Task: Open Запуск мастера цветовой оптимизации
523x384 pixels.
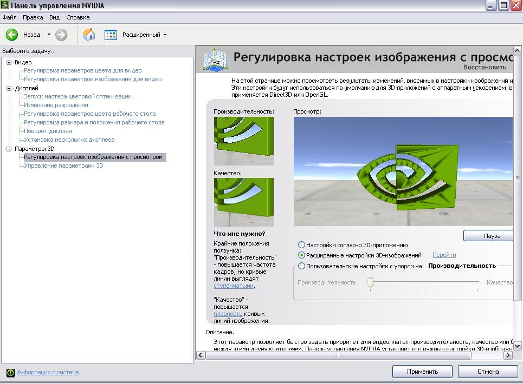Action: (78, 96)
